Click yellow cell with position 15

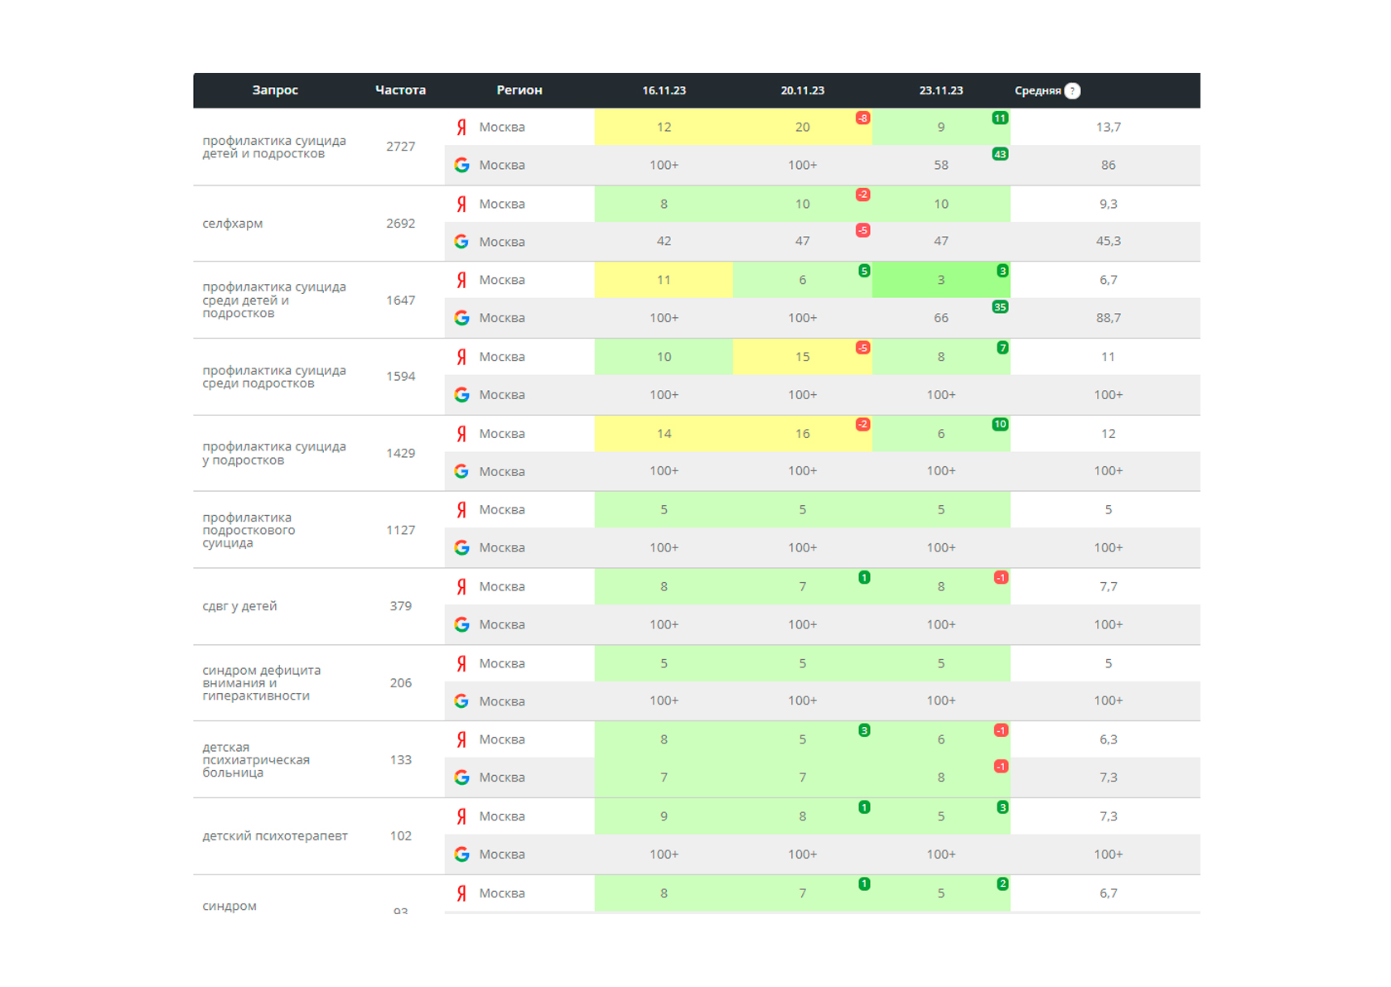802,357
